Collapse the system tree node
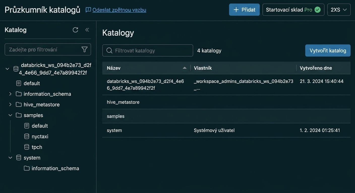The image size is (355, 193). click(x=10, y=158)
